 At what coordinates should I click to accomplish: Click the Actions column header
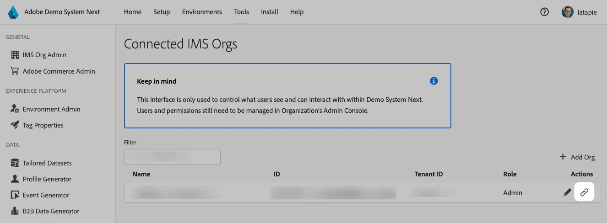582,174
